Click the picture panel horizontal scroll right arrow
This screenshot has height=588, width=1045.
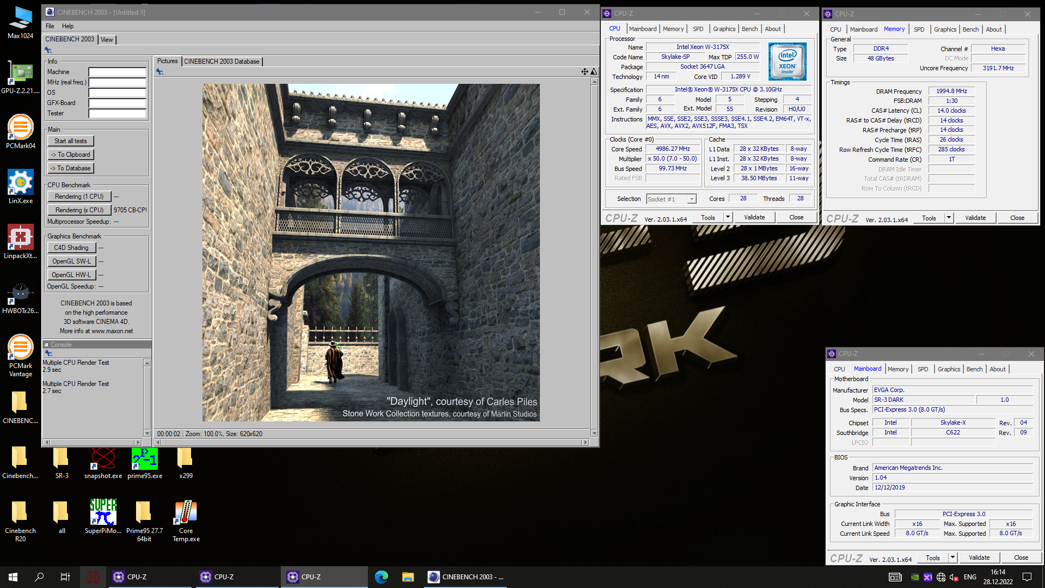(x=586, y=442)
